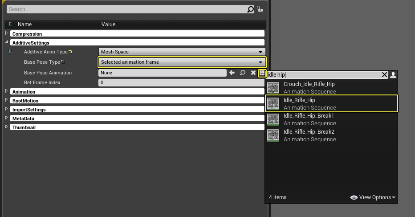Click Idle_Rifle_Hip_Break2 thumbnail icon

coord(273,135)
